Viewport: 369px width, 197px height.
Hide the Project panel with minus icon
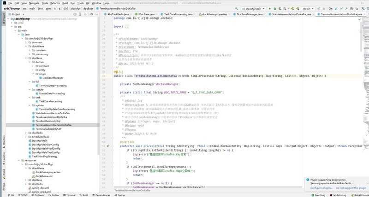pyautogui.click(x=96, y=14)
